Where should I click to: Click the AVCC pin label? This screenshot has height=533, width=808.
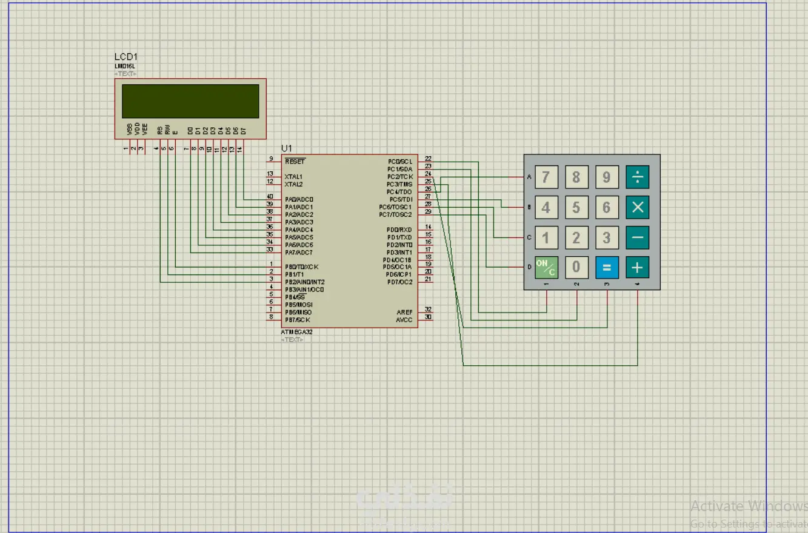pos(404,320)
